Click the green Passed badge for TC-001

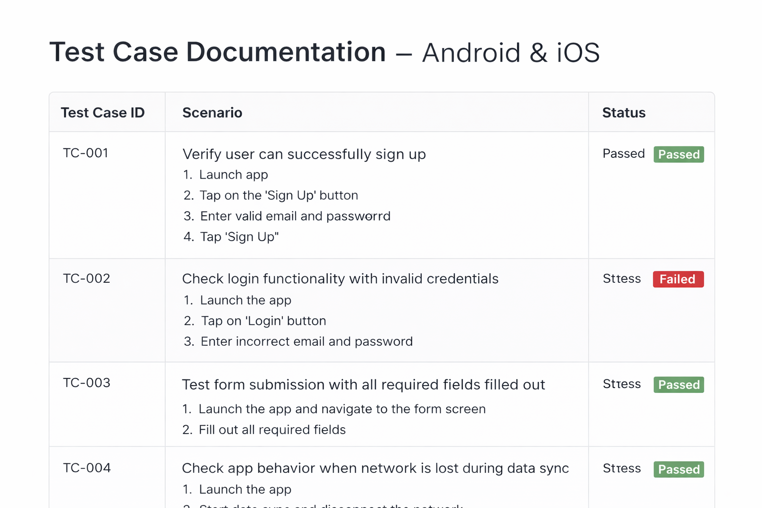(678, 154)
